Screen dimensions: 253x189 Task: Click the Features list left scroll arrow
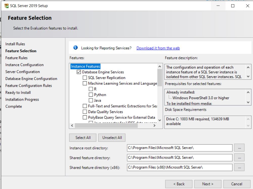[x=72, y=125]
